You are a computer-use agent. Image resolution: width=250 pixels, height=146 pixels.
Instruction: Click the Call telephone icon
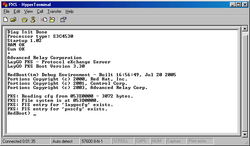tap(25, 20)
